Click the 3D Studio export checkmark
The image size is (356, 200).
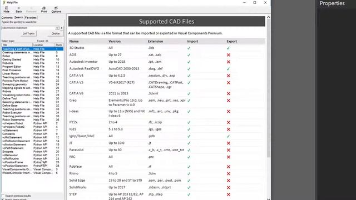pos(228,48)
